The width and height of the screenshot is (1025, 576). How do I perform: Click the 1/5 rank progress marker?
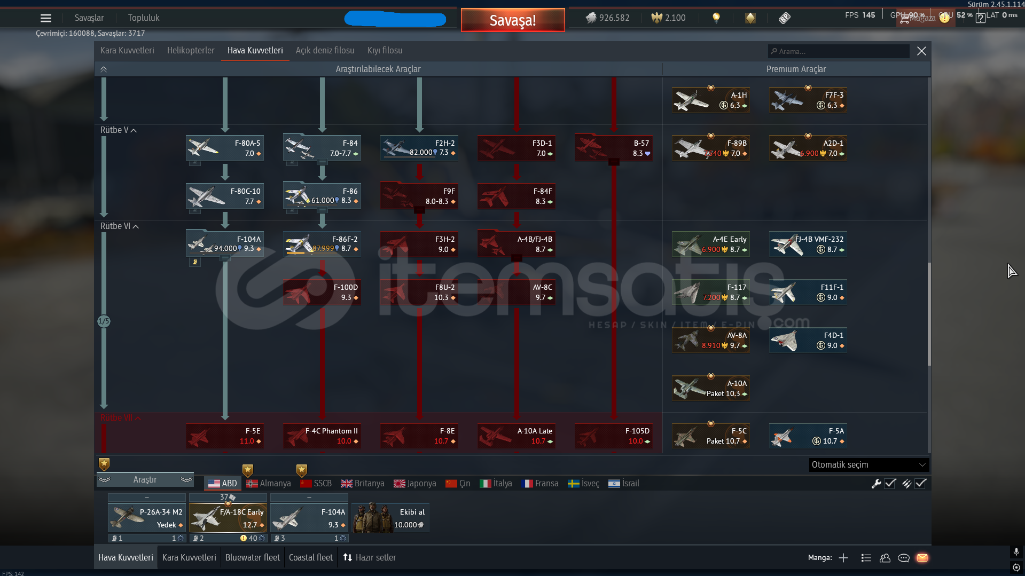pos(104,321)
